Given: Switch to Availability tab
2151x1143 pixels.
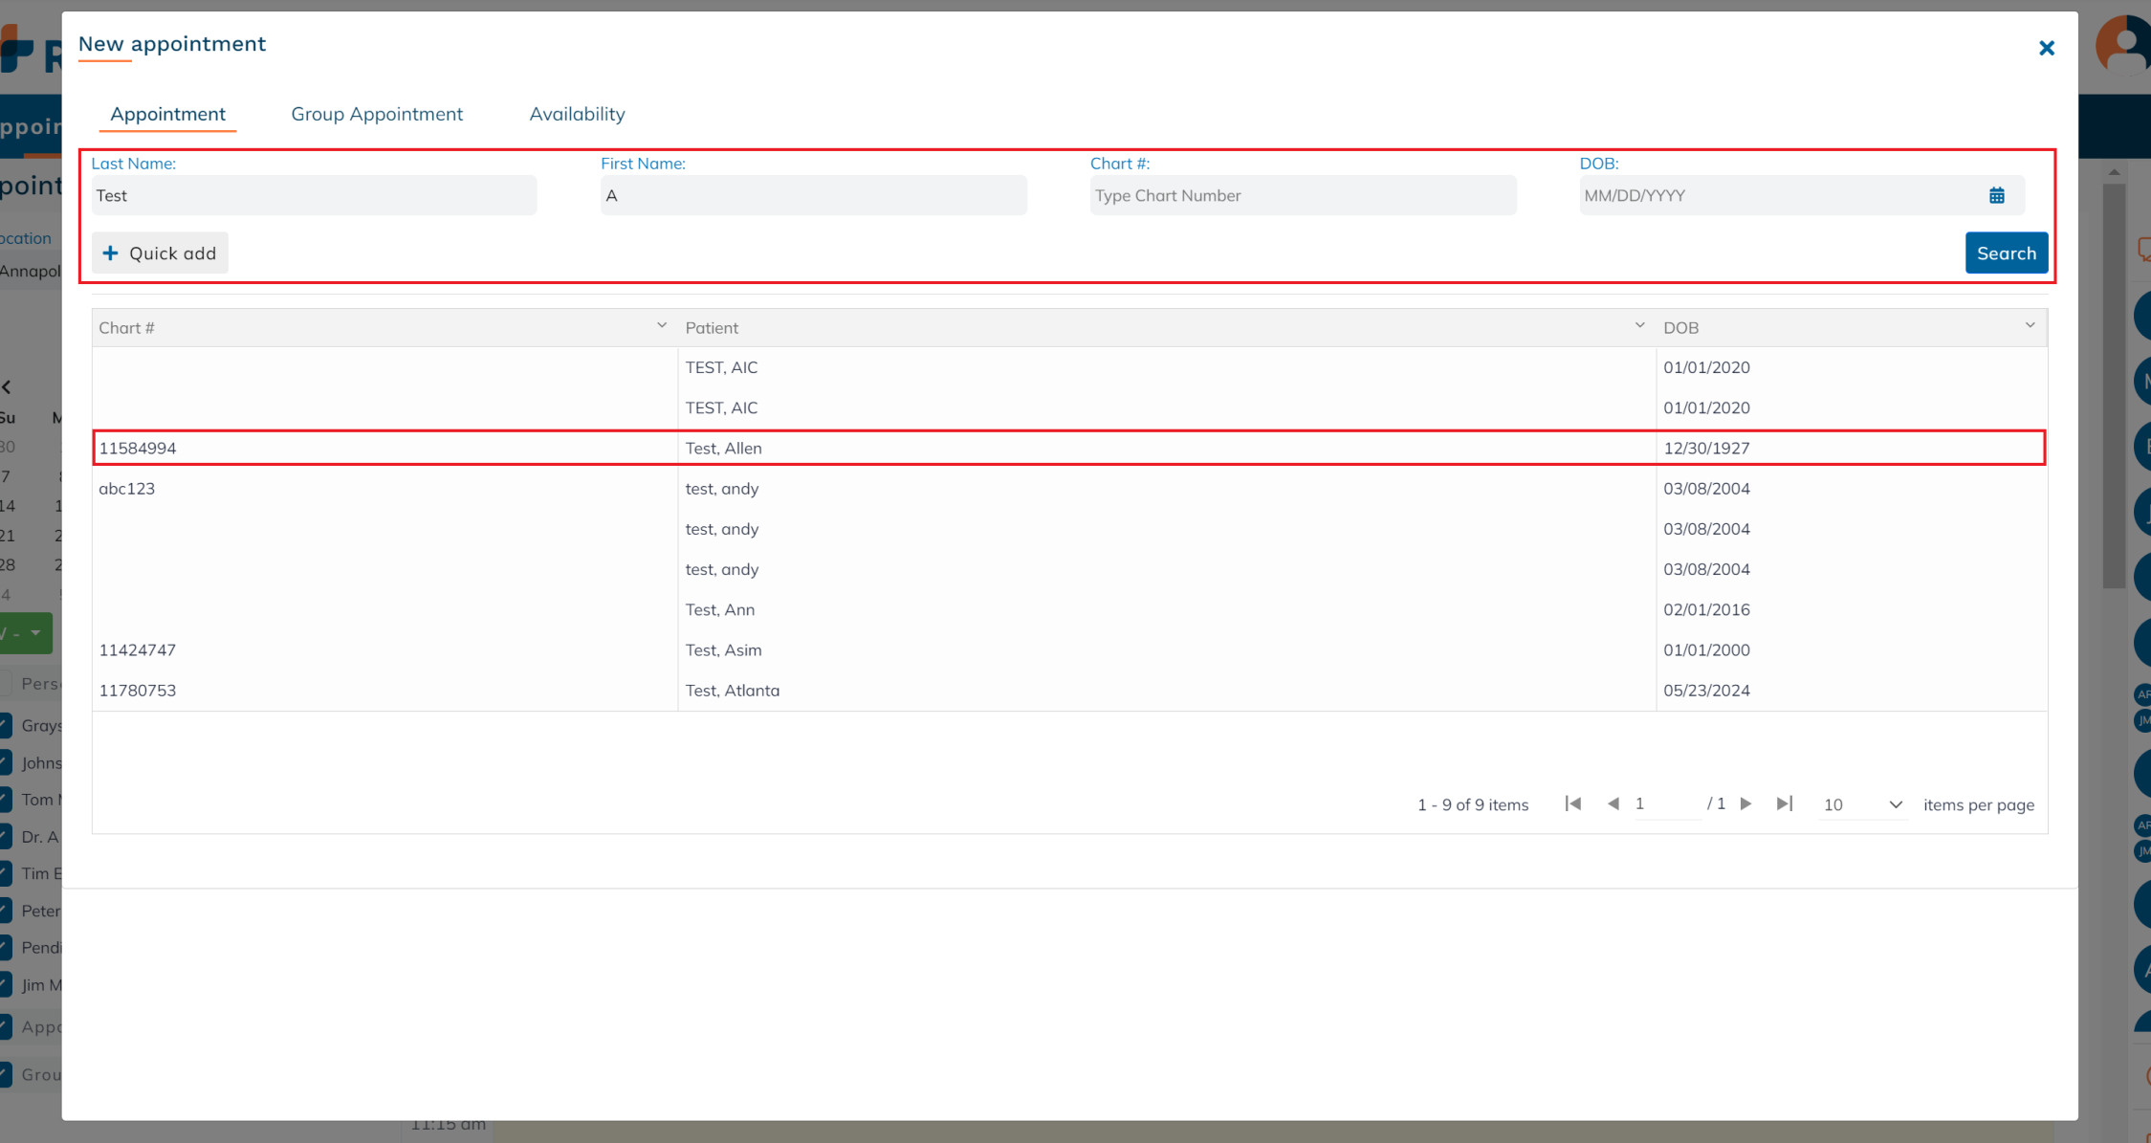Looking at the screenshot, I should click(x=577, y=114).
